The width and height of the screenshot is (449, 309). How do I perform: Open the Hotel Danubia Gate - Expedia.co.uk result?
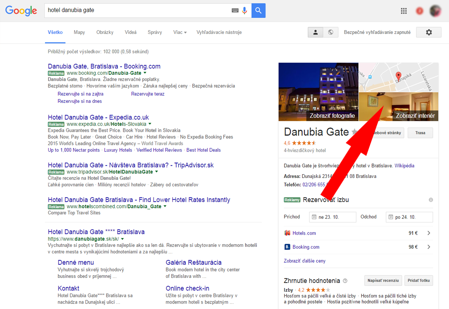click(x=98, y=117)
